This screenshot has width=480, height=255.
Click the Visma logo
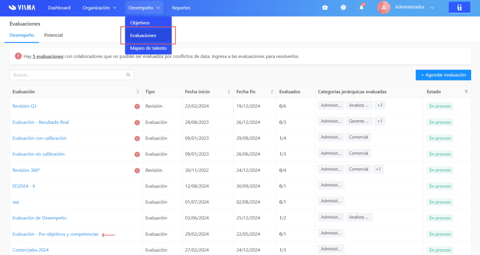point(22,7)
